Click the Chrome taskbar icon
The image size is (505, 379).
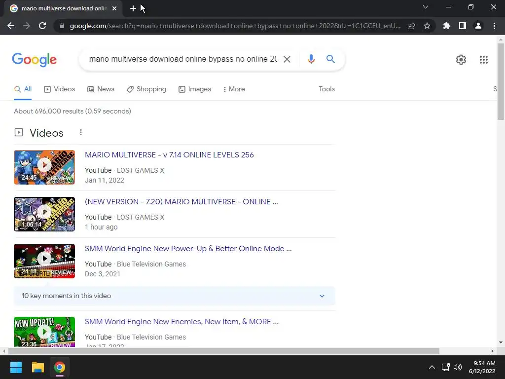(x=60, y=367)
